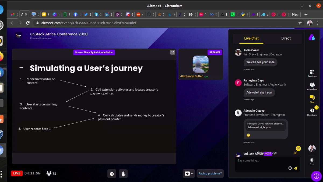Switch to the LinkedIn tab
This screenshot has width=323, height=182.
[108, 14]
